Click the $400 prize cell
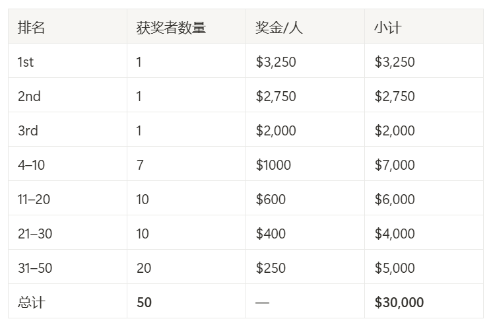The image size is (491, 327). click(271, 234)
